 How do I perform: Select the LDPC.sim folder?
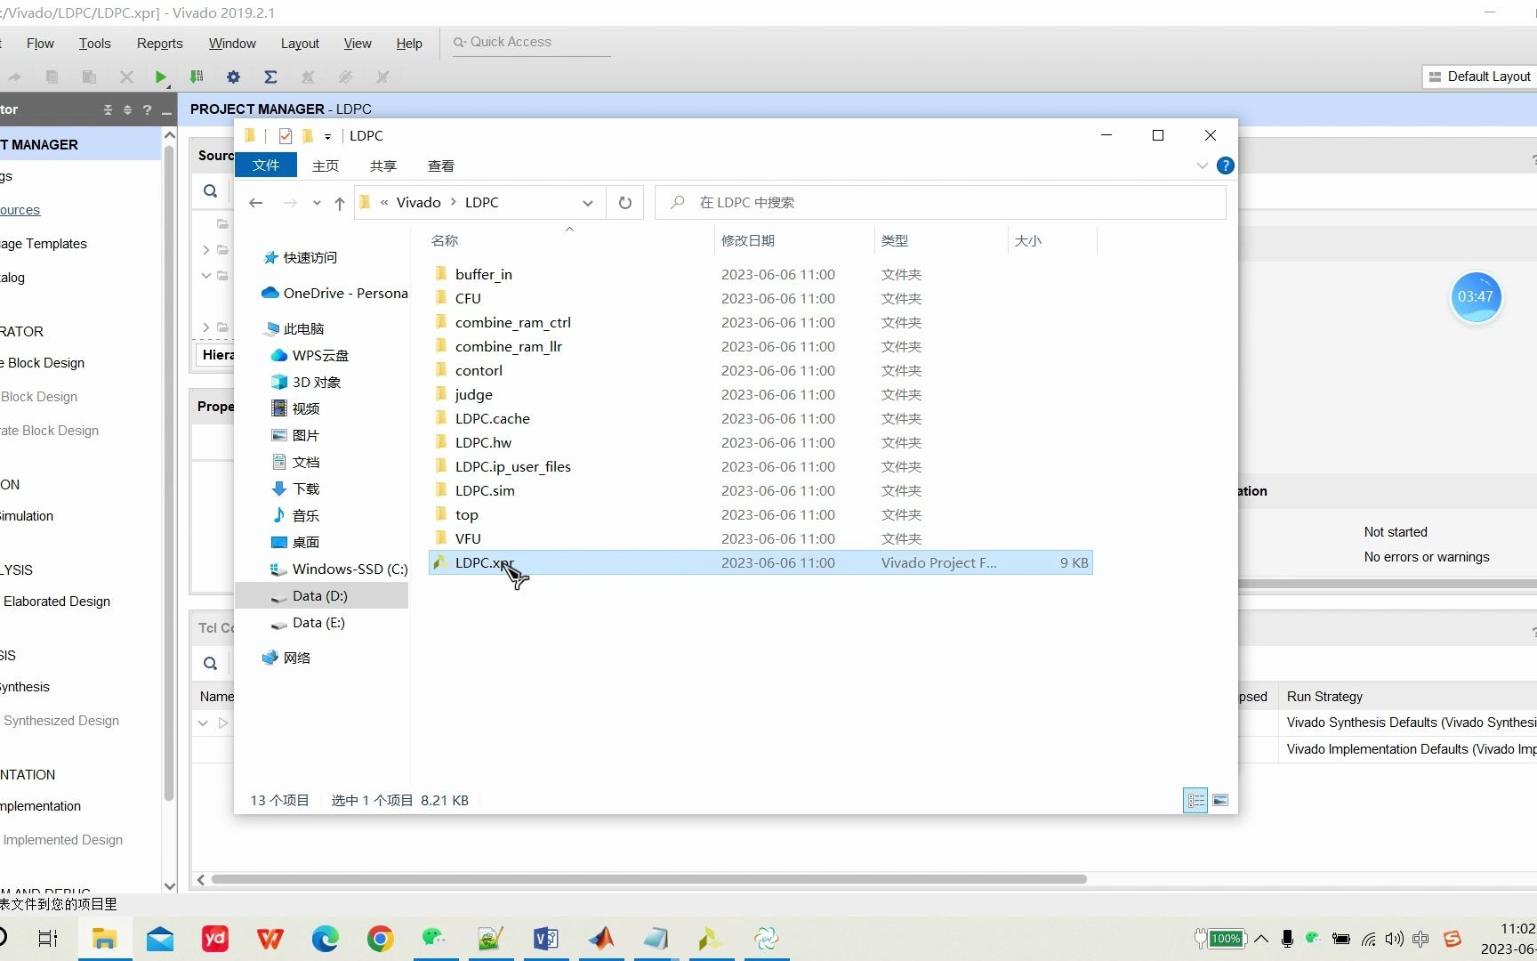coord(485,491)
